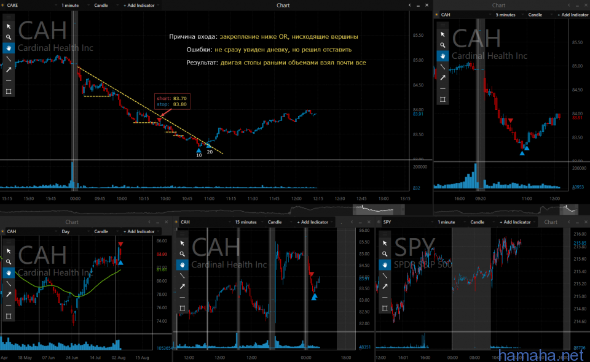Click Add Indicator in the 15 minutes chart
590x362 pixels.
click(313, 222)
